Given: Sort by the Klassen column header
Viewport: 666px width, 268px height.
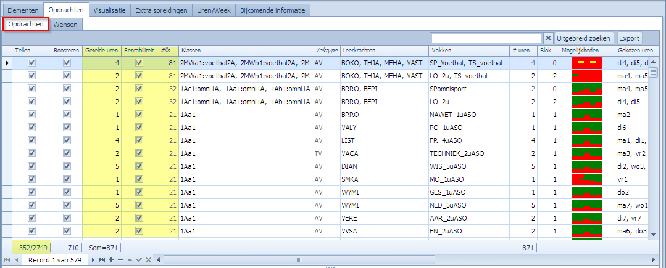Looking at the screenshot, I should click(245, 51).
